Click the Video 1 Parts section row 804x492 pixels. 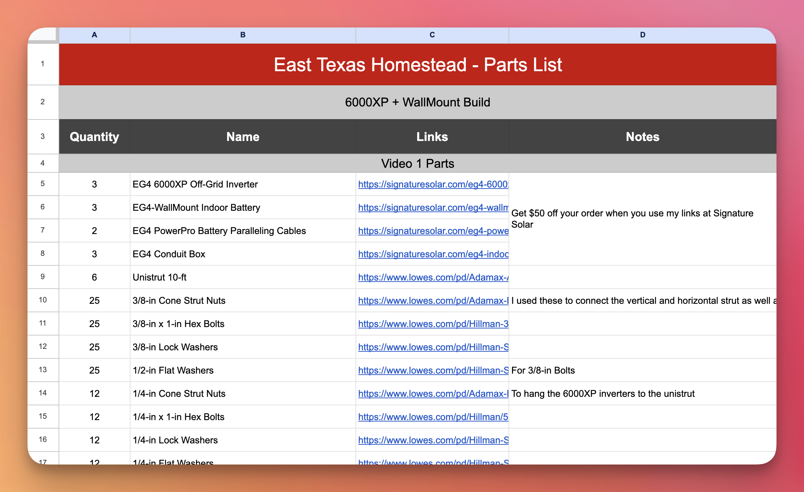click(x=418, y=164)
